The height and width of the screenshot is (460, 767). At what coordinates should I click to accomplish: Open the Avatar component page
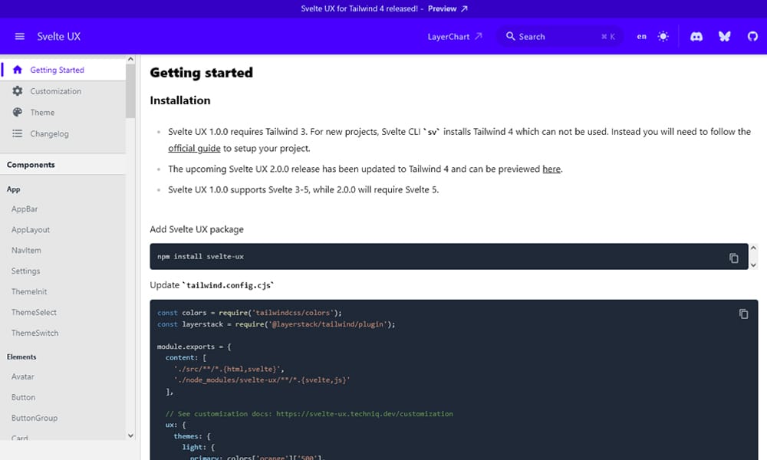coord(22,377)
